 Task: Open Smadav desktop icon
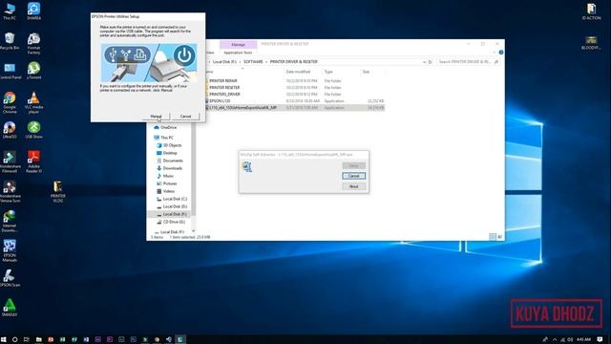pos(10,308)
